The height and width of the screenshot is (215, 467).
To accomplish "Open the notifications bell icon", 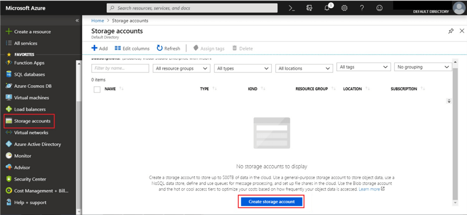I will click(327, 8).
